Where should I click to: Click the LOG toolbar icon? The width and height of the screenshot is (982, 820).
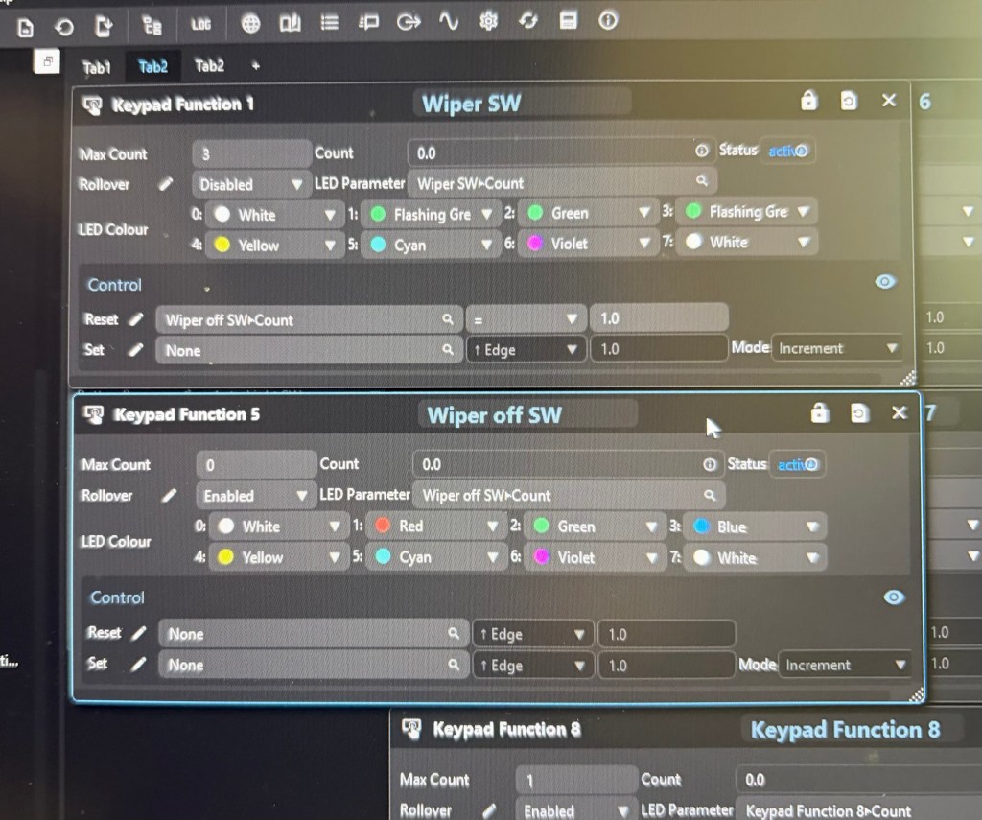tap(200, 24)
